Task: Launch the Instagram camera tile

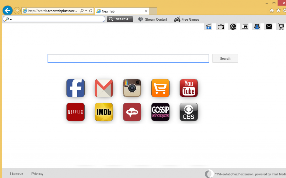Action: click(x=132, y=88)
